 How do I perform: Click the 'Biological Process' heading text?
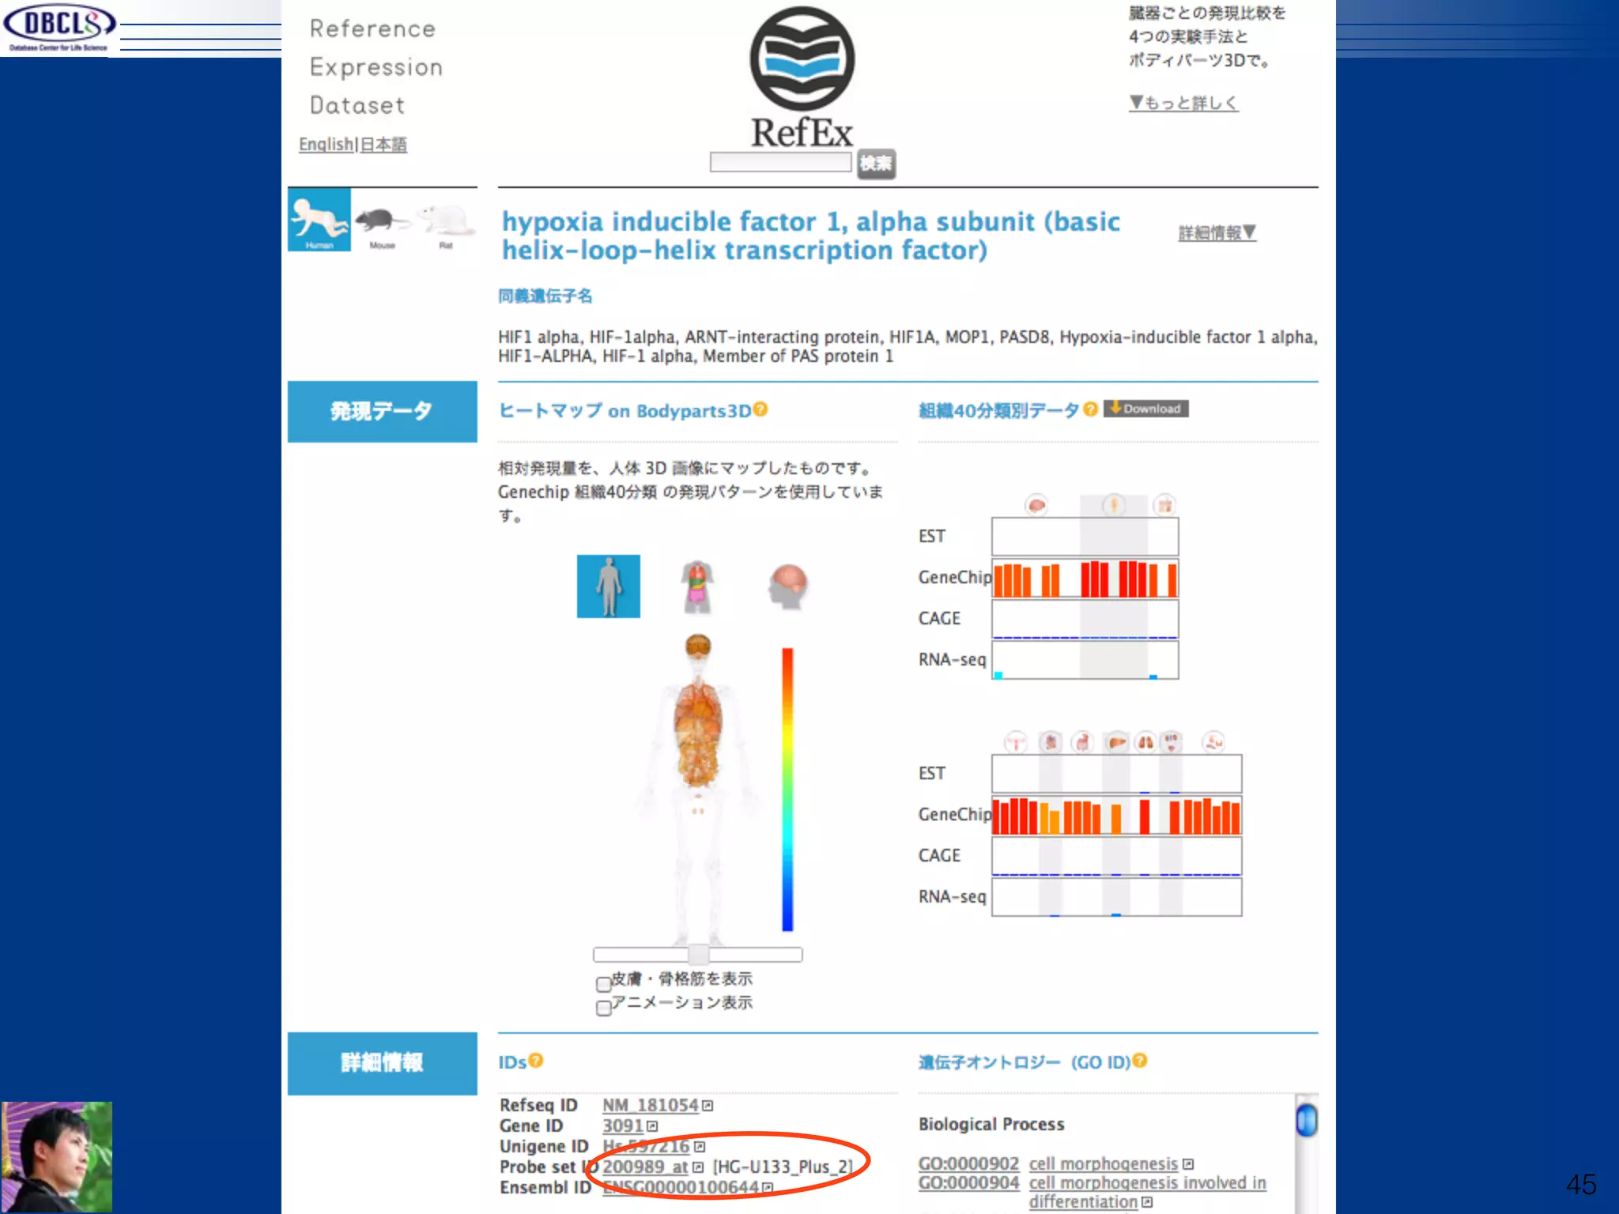991,1124
